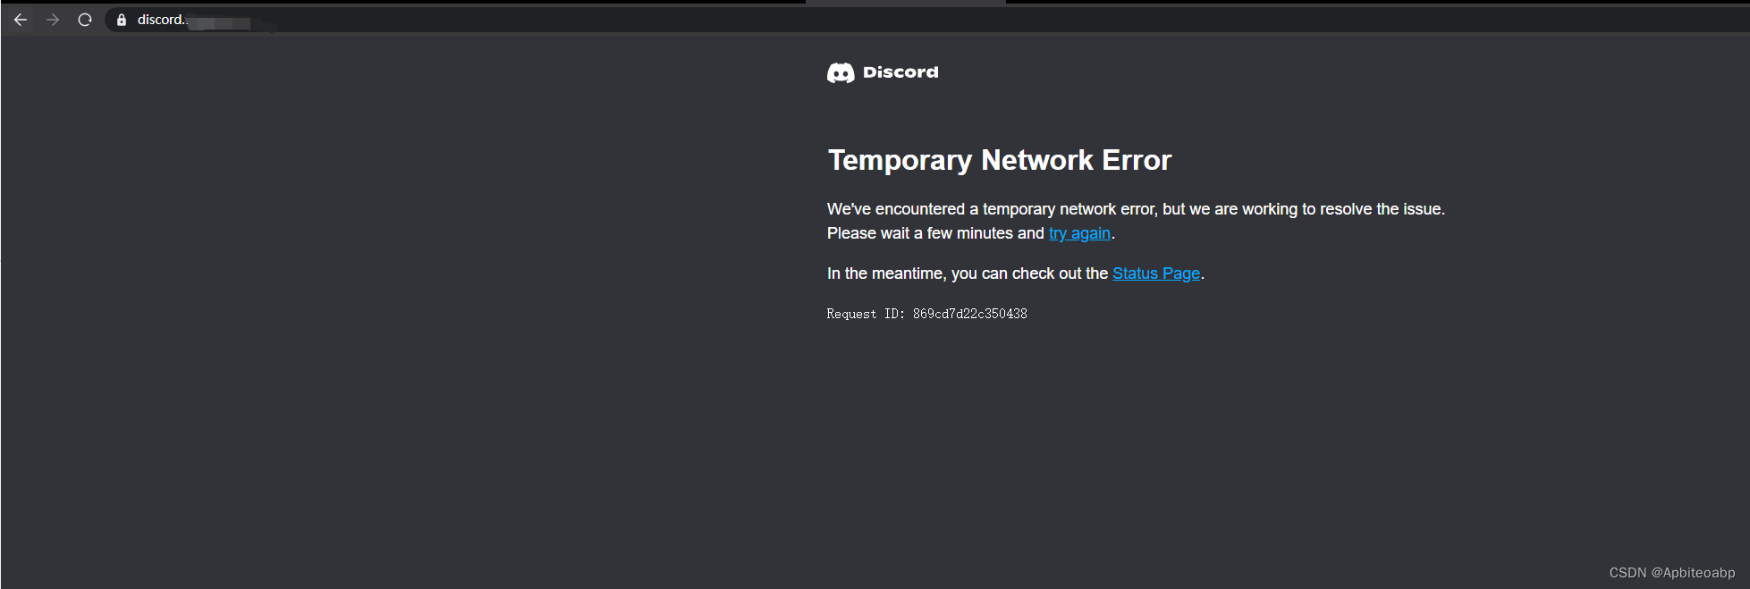Viewport: 1750px width, 589px height.
Task: Reload the page with the refresh icon
Action: point(85,20)
